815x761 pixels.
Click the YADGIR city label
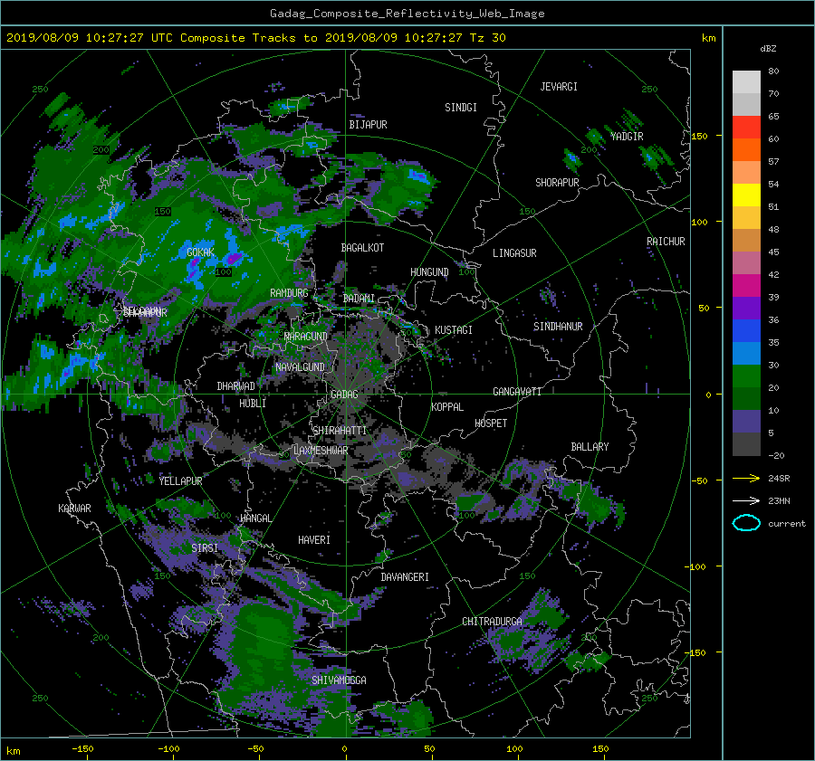point(627,137)
